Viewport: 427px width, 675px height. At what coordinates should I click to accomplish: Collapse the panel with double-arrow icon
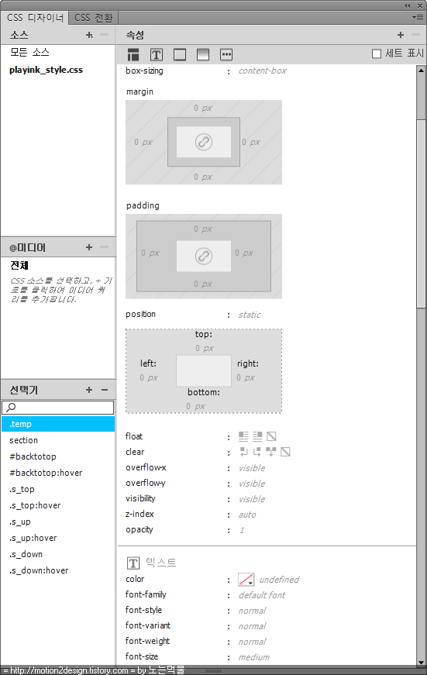[x=408, y=5]
